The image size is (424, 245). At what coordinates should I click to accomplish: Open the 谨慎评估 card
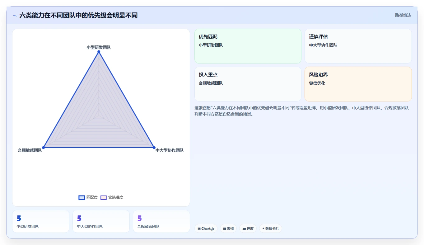point(358,46)
